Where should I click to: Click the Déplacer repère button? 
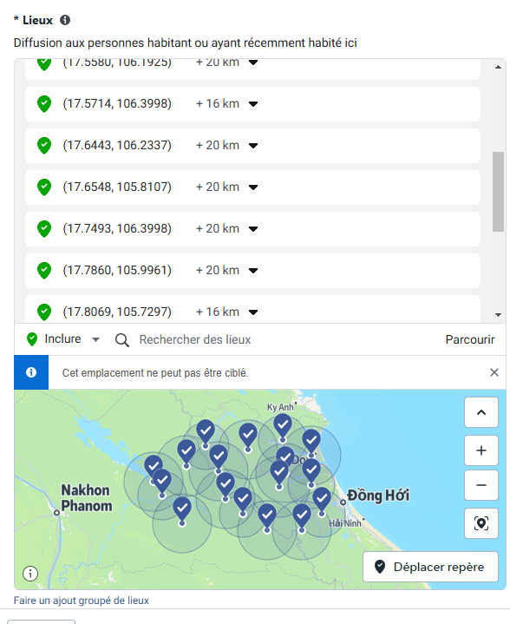[x=430, y=567]
